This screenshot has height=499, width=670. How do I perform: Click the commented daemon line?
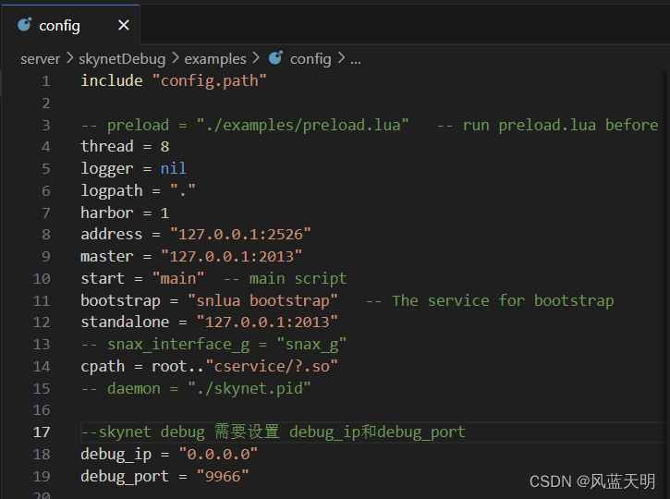(x=196, y=388)
